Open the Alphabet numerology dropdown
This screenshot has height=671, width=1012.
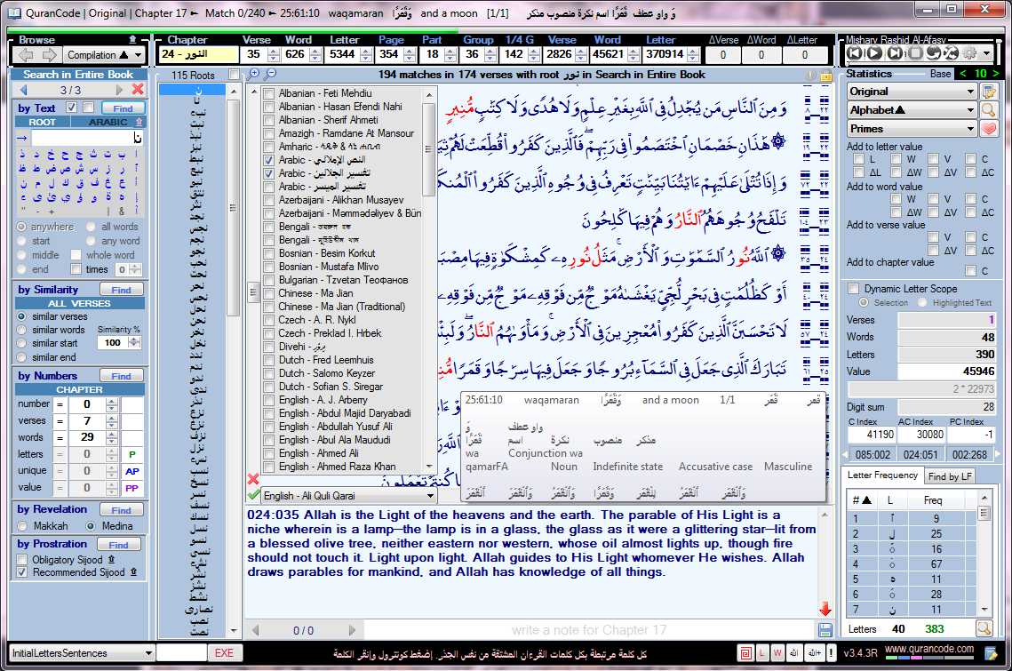[x=912, y=110]
